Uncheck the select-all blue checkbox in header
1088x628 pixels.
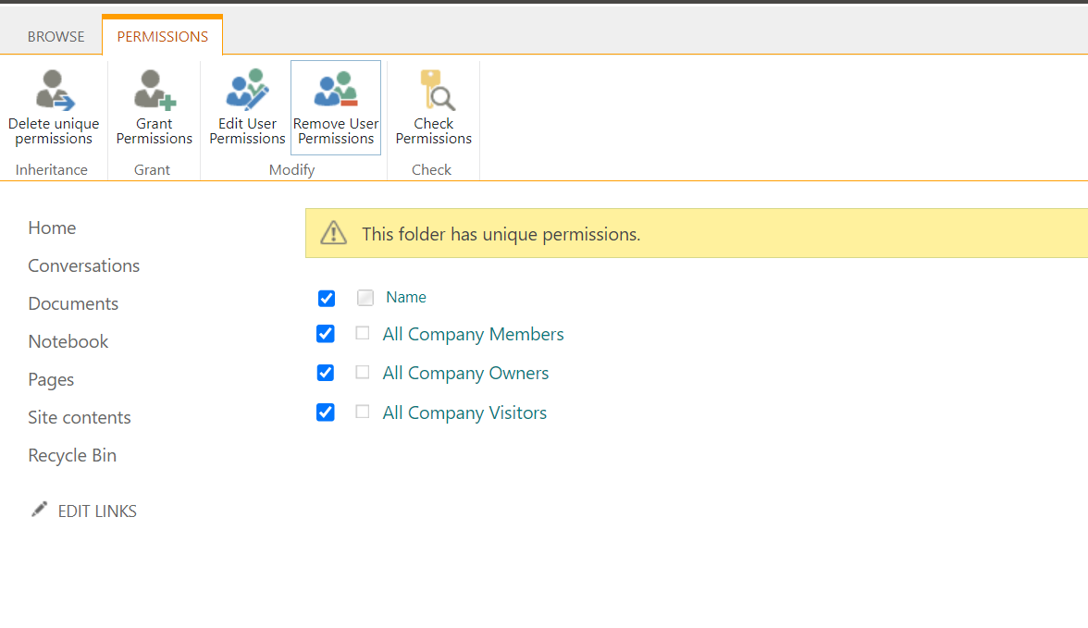click(326, 298)
